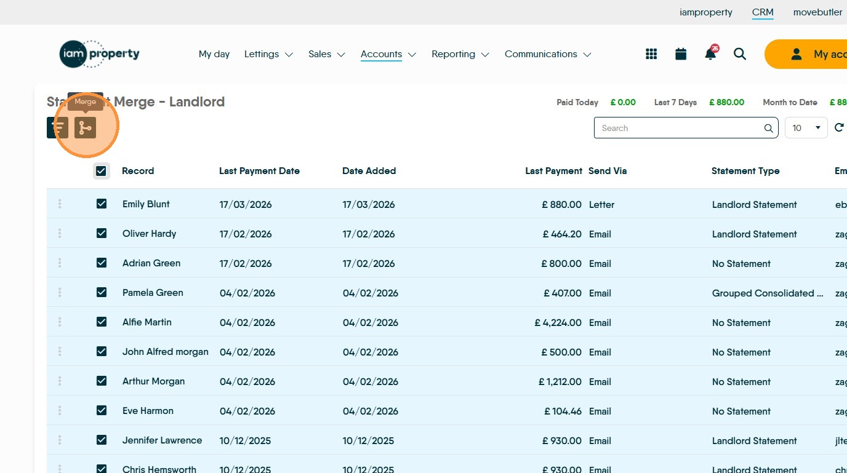
Task: Sort by Last Payment amount column
Action: [x=553, y=171]
